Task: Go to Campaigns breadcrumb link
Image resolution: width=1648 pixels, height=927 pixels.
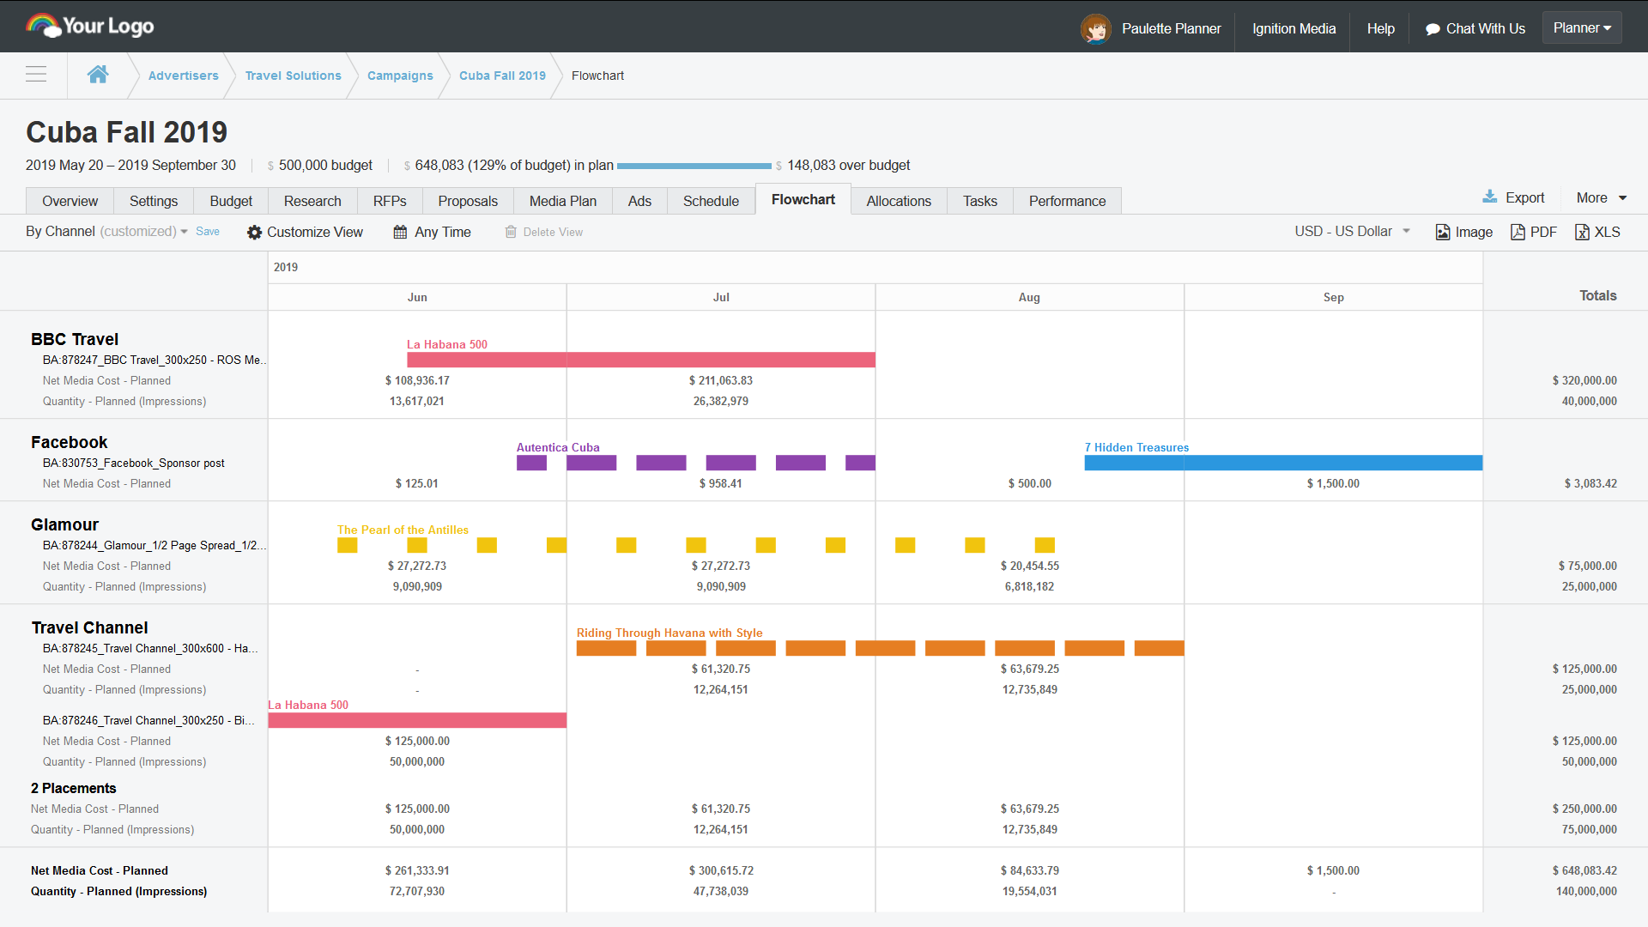Action: pyautogui.click(x=400, y=76)
